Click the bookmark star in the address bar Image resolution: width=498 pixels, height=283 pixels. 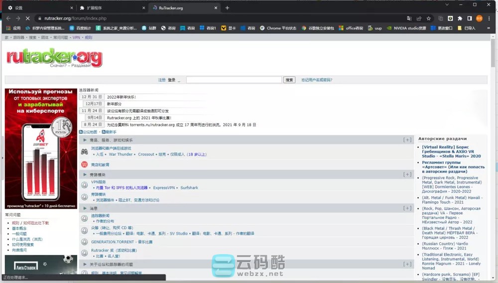click(x=428, y=18)
